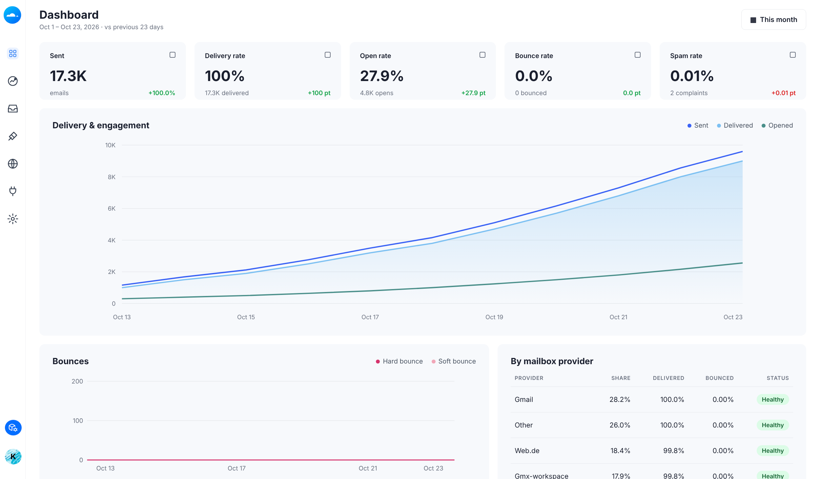Open the This month date range selector
This screenshot has width=820, height=479.
(x=773, y=20)
